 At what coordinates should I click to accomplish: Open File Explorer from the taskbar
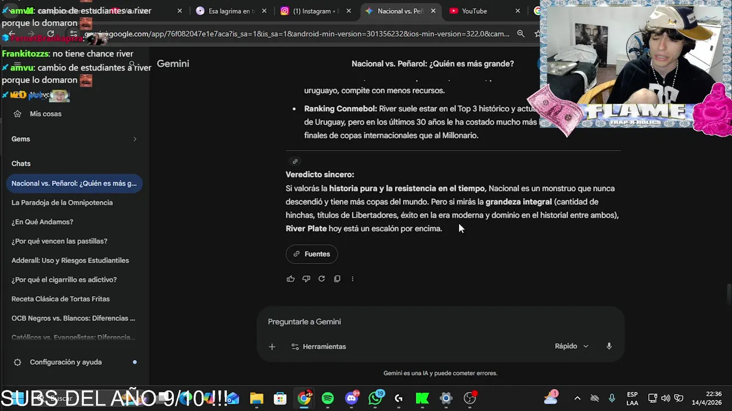(x=256, y=398)
